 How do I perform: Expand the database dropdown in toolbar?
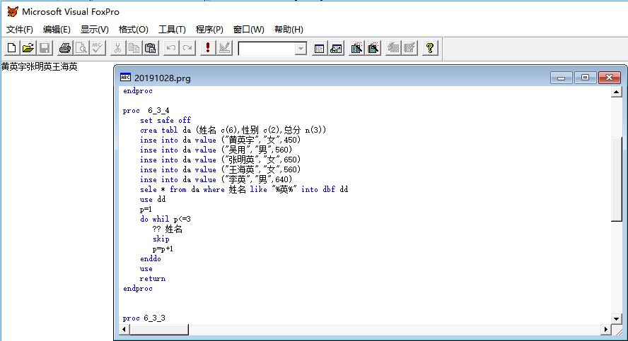(301, 49)
